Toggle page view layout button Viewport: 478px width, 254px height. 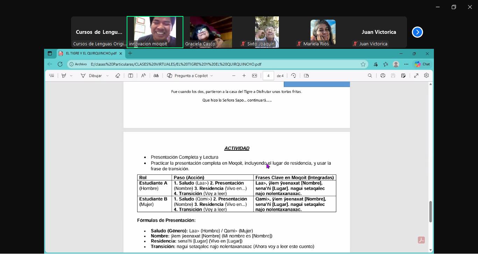306,76
